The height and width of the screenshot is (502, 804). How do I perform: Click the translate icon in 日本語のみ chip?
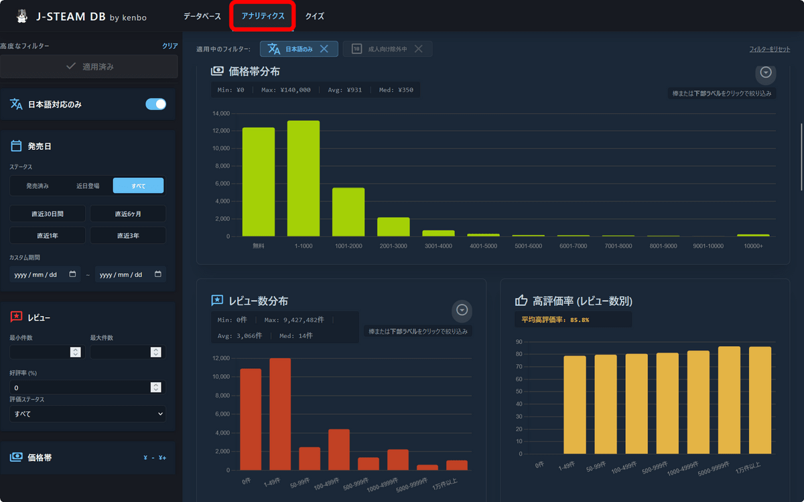point(274,49)
